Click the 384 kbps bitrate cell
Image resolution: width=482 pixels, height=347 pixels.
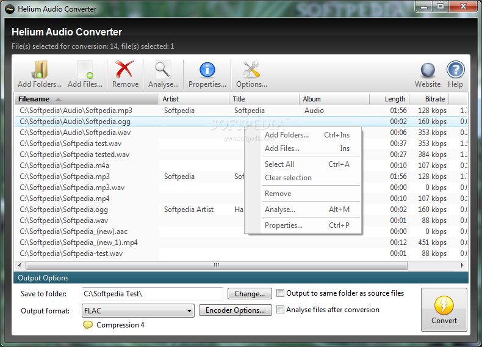click(432, 155)
